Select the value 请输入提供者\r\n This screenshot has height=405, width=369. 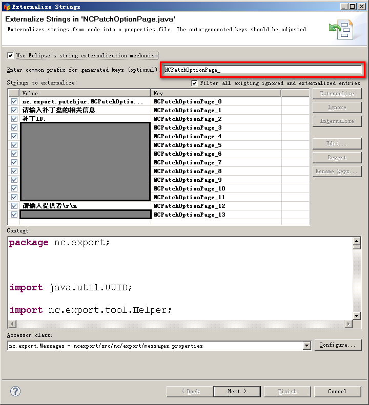[x=50, y=206]
